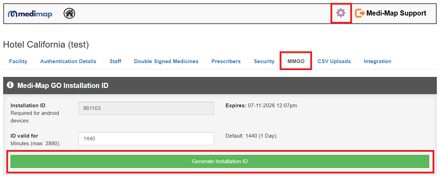This screenshot has width=441, height=179.
Task: Click the Medi-Map Support link
Action: 396,13
